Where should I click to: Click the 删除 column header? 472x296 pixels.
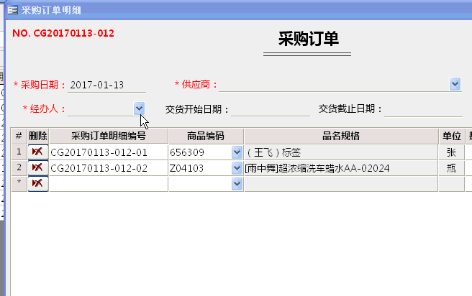pos(38,136)
